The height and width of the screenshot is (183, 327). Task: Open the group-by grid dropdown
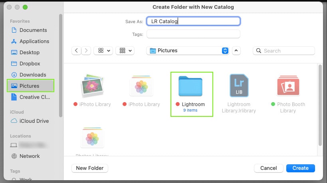coord(125,51)
